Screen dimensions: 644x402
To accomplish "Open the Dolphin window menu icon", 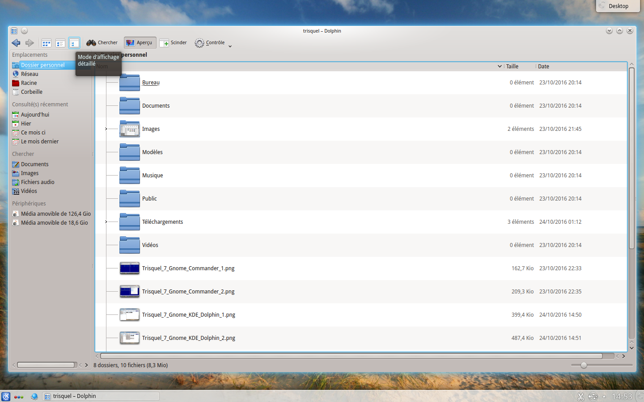I will 14,31.
